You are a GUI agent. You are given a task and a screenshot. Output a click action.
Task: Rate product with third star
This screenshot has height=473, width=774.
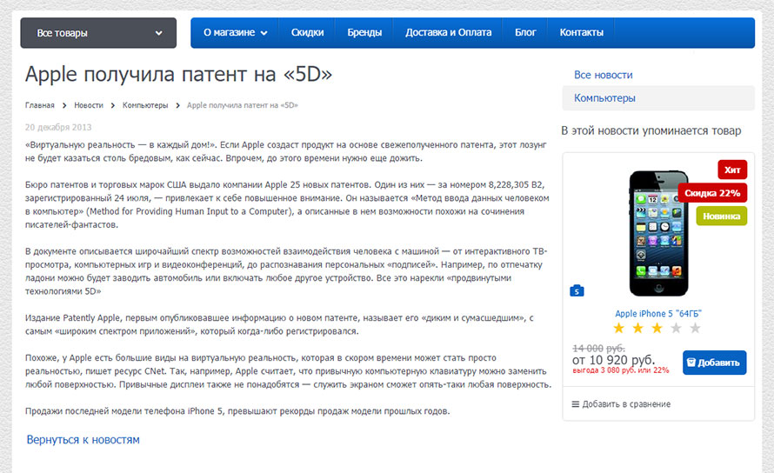point(657,329)
